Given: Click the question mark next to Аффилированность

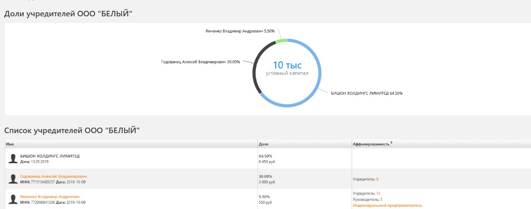Looking at the screenshot, I should [391, 143].
